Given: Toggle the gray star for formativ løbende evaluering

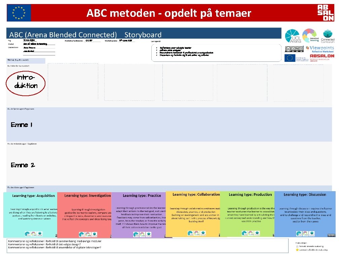Looking at the screenshot, I should click(297, 246).
